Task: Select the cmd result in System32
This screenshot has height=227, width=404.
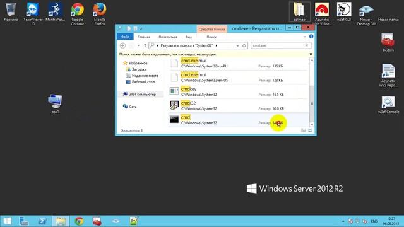Action: [x=239, y=120]
